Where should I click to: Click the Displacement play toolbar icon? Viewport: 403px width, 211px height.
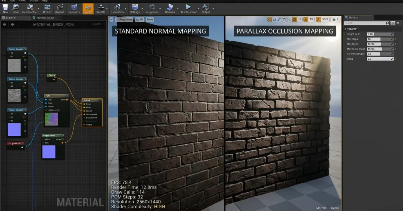188,7
